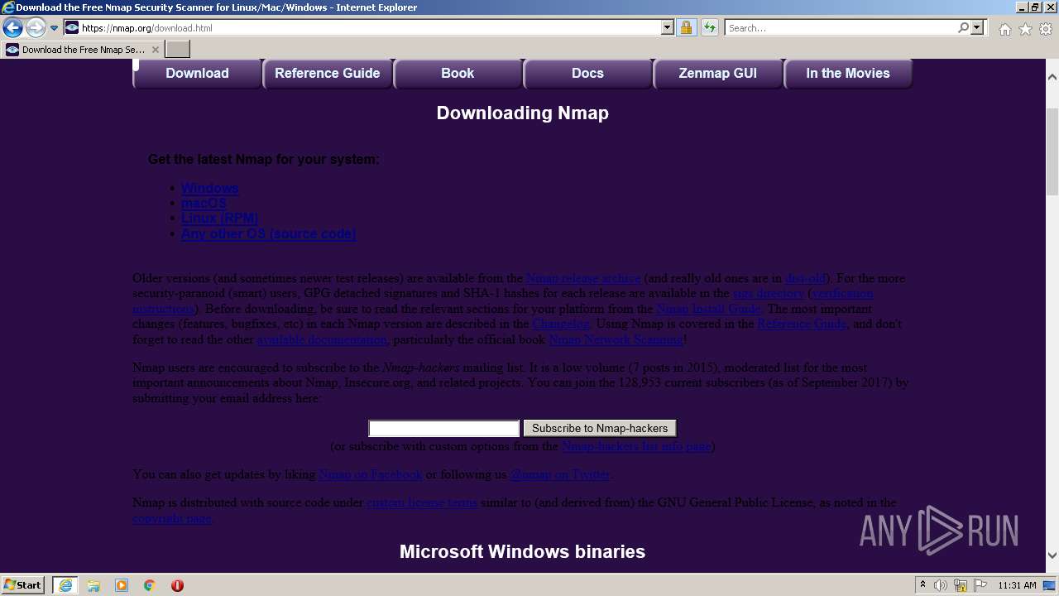Open the Nmap release archive link

pyautogui.click(x=583, y=279)
